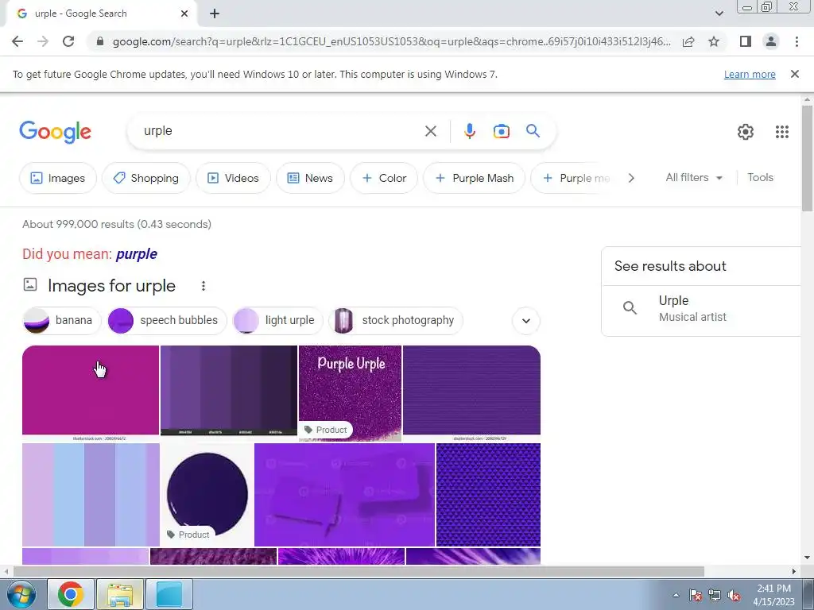The width and height of the screenshot is (814, 610).
Task: Open the dark purple circle product image
Action: pos(207,494)
